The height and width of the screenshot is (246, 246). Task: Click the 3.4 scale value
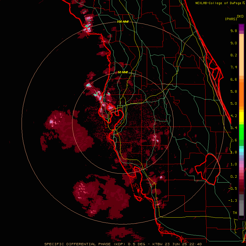pyautogui.click(x=234, y=128)
